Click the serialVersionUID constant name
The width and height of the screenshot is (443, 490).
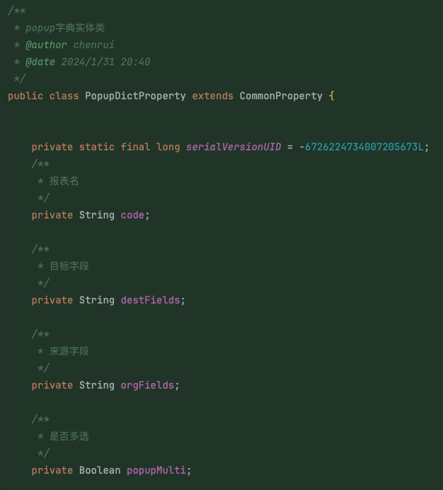pyautogui.click(x=234, y=147)
